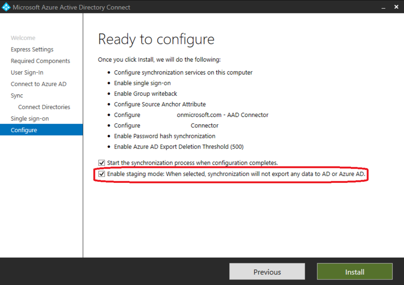Click 'Enable Password hash synchronization' list item

click(x=165, y=136)
